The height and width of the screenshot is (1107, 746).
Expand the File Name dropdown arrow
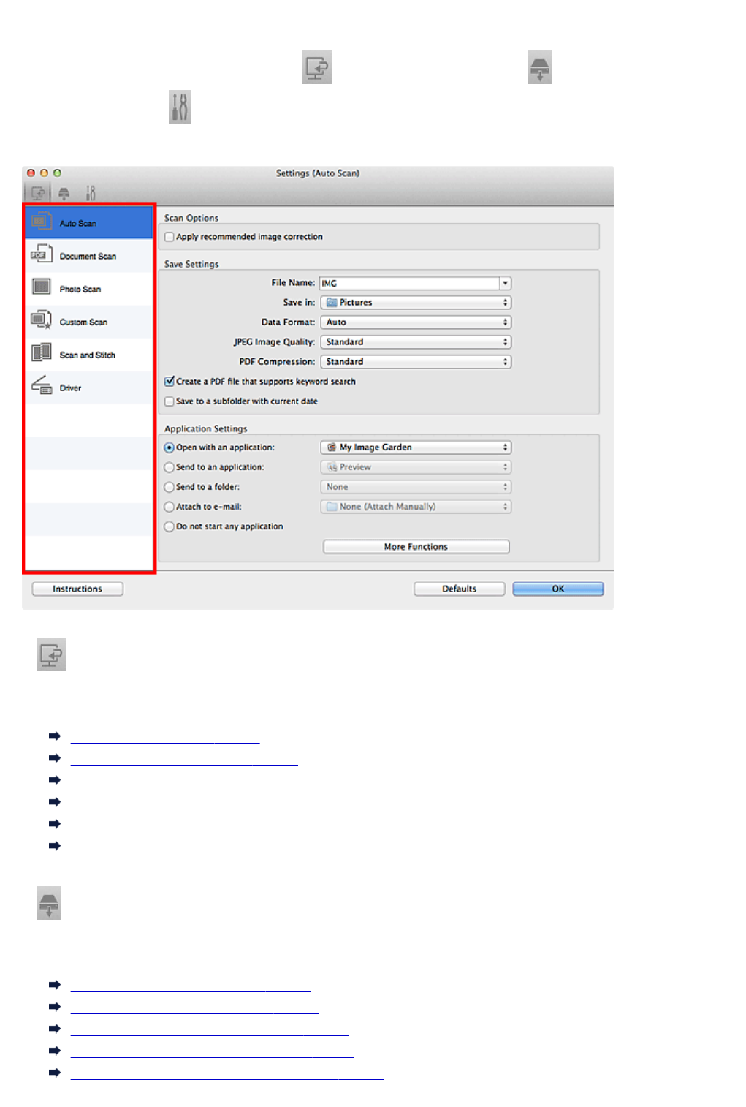point(505,283)
